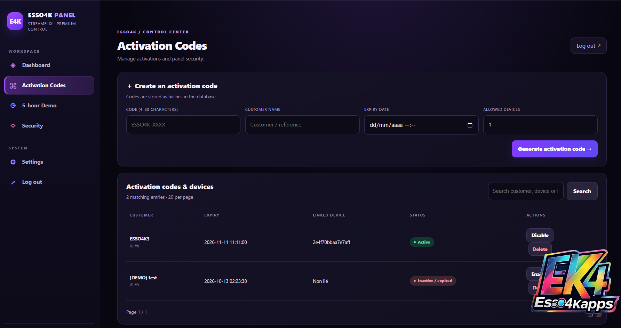Log out using the sidebar link
Viewport: 621px width, 328px height.
point(49,182)
